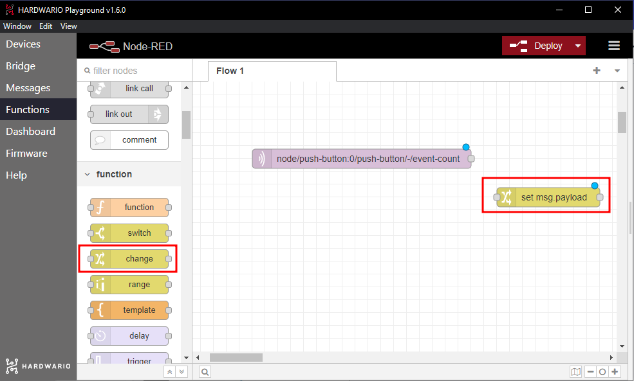The width and height of the screenshot is (634, 381).
Task: Click the filter nodes search field
Action: pos(135,71)
